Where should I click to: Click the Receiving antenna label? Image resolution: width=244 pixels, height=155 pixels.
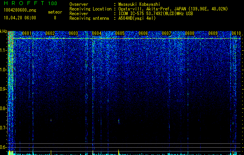(89, 18)
